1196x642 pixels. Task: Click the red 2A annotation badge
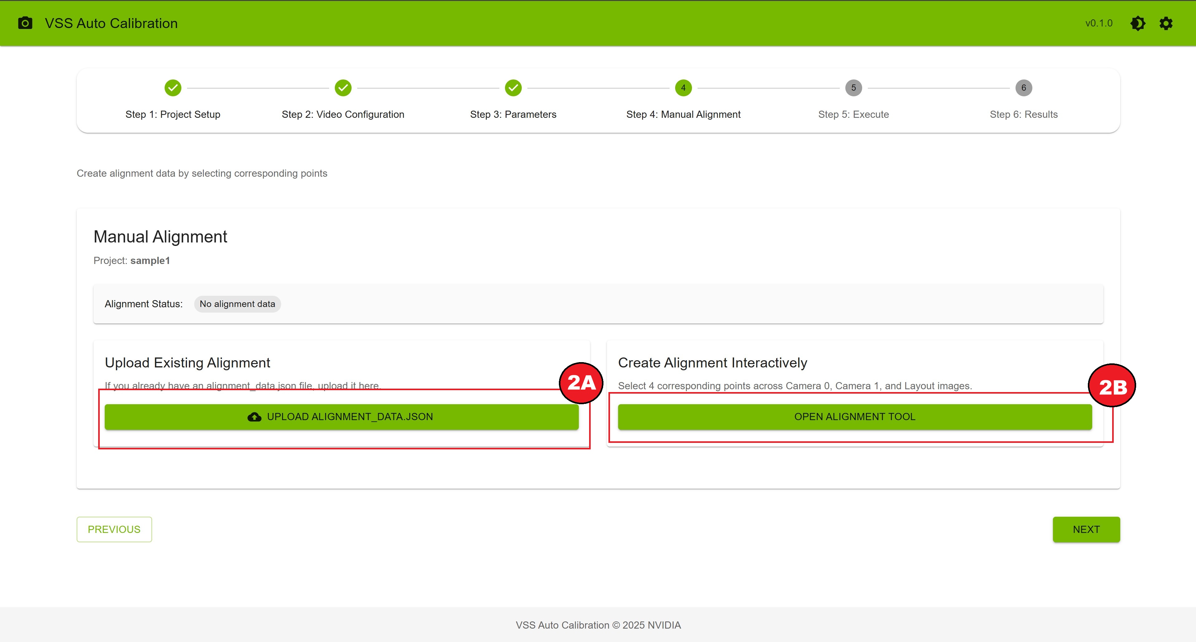click(x=581, y=383)
